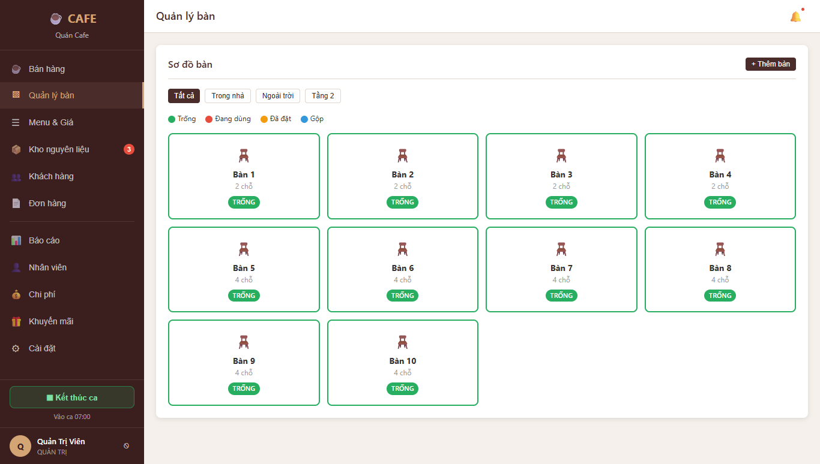The height and width of the screenshot is (464, 820).
Task: Click the box icon beside Kho nguyên liệu
Action: (x=16, y=149)
